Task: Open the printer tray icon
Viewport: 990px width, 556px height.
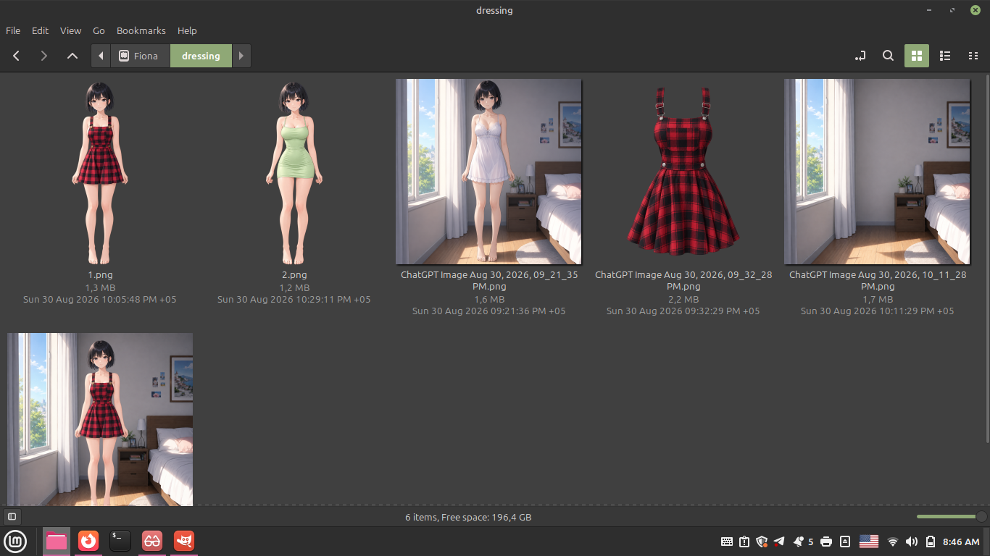Action: point(826,542)
